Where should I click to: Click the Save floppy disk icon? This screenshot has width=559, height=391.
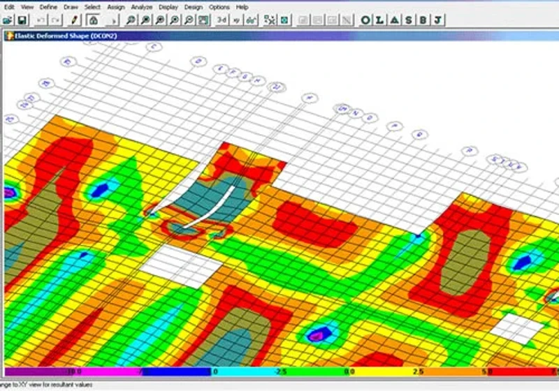tap(22, 20)
